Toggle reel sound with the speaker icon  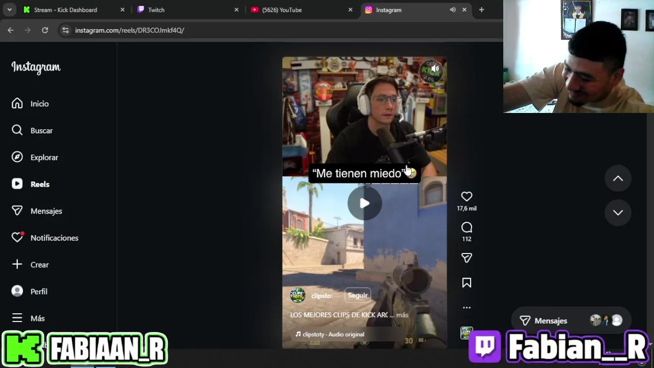[435, 69]
